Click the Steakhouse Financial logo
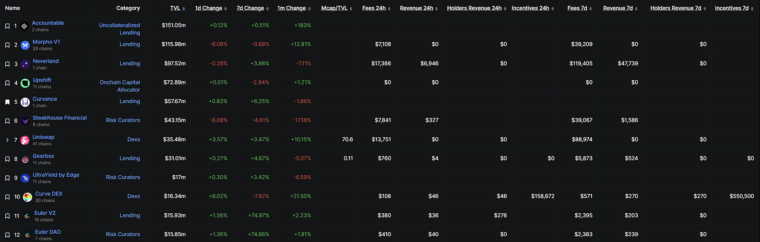760x242 pixels. 25,121
